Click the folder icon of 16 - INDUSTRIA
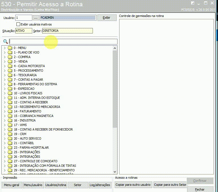The image size is (218, 192). tap(10, 120)
